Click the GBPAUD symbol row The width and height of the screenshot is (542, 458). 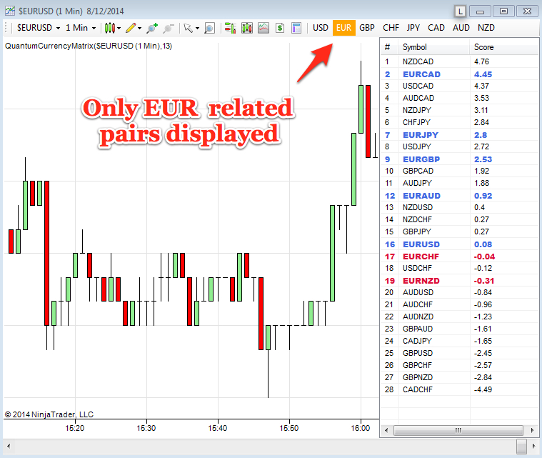(x=459, y=329)
